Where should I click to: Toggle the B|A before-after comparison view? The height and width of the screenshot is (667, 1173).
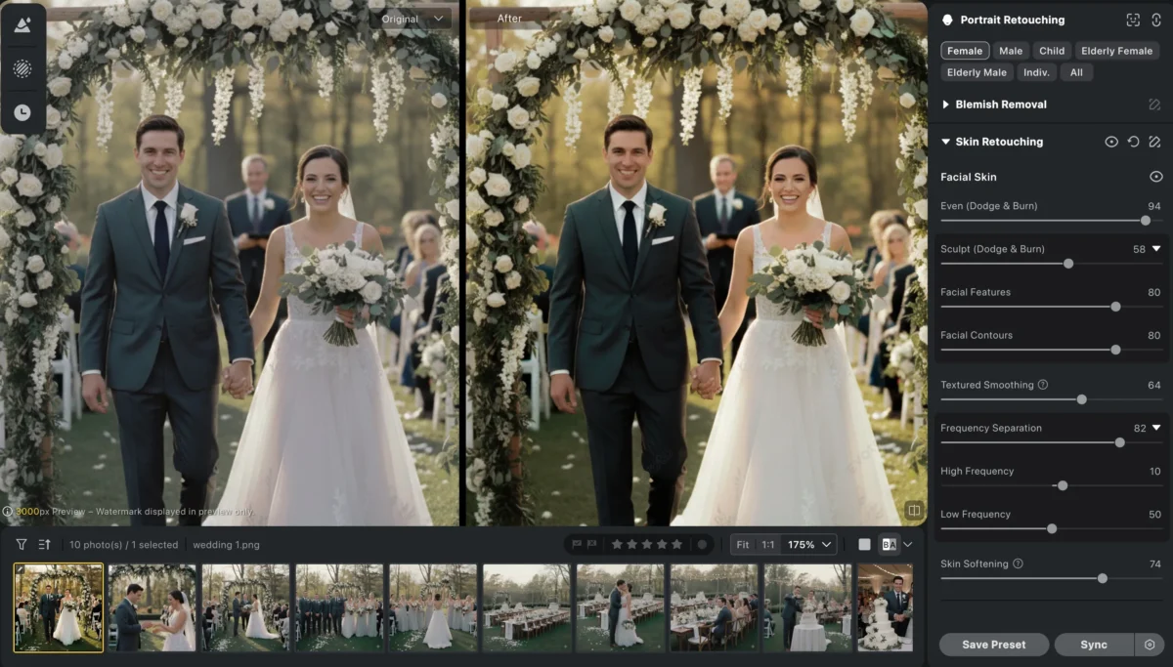(890, 544)
